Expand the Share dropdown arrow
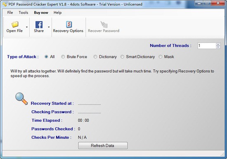The image size is (227, 159). click(49, 27)
